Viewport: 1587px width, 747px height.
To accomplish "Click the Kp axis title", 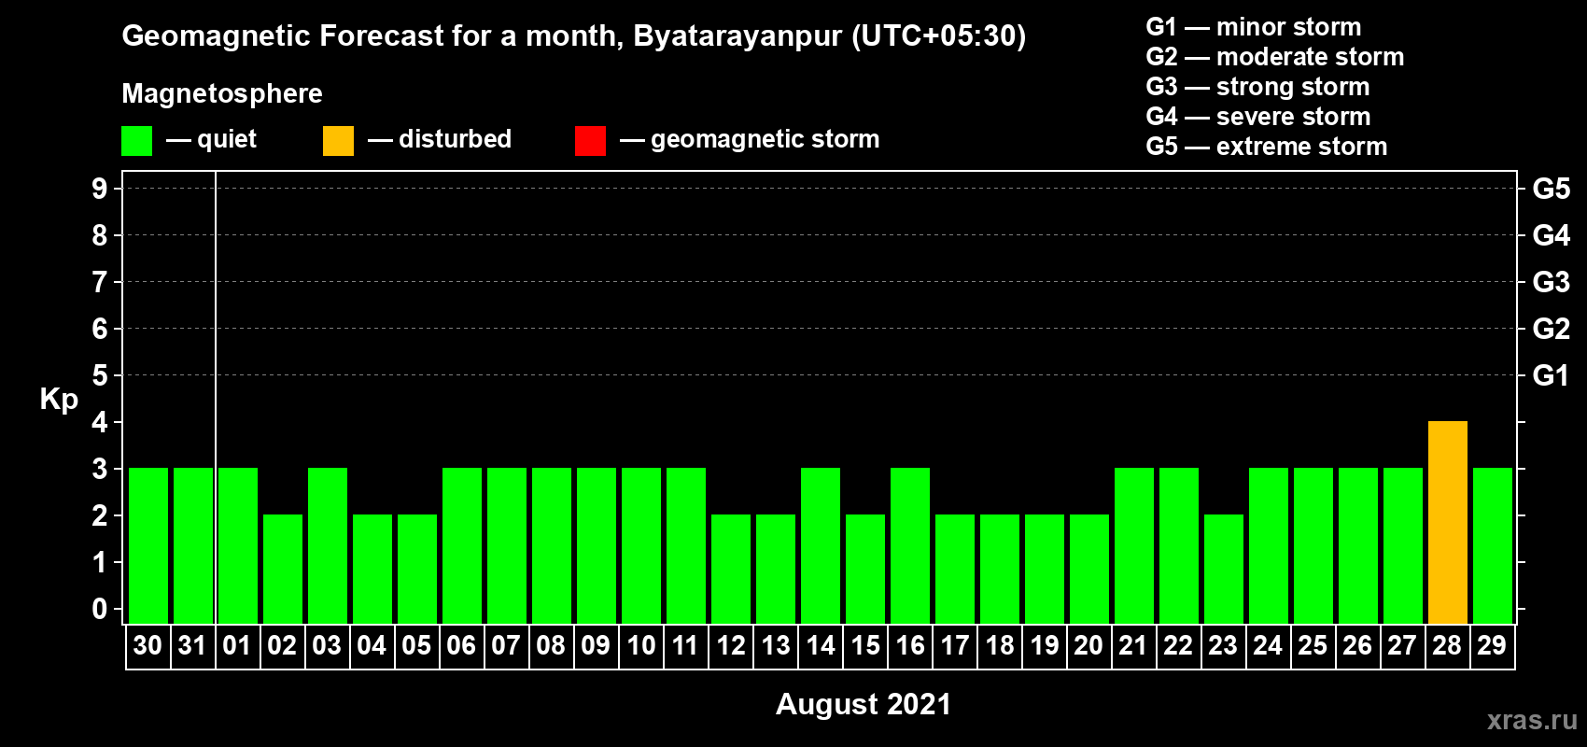I will point(59,400).
